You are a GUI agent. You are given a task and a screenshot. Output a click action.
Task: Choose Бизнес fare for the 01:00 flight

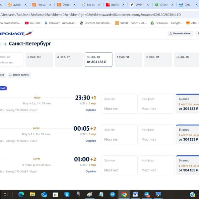coord(188,165)
